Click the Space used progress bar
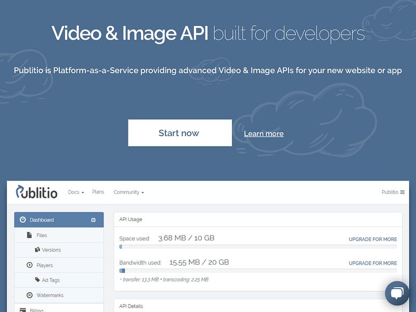The width and height of the screenshot is (416, 312). [x=258, y=246]
